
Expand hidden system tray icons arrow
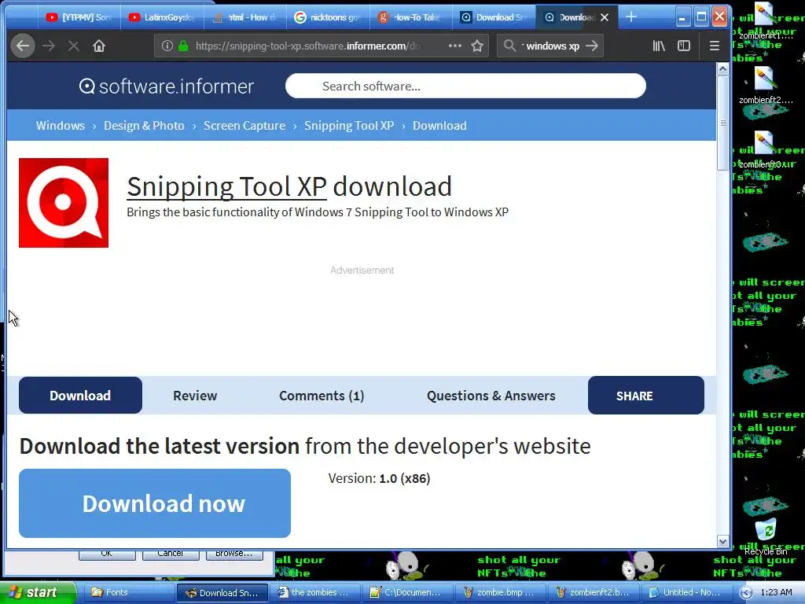coord(747,593)
